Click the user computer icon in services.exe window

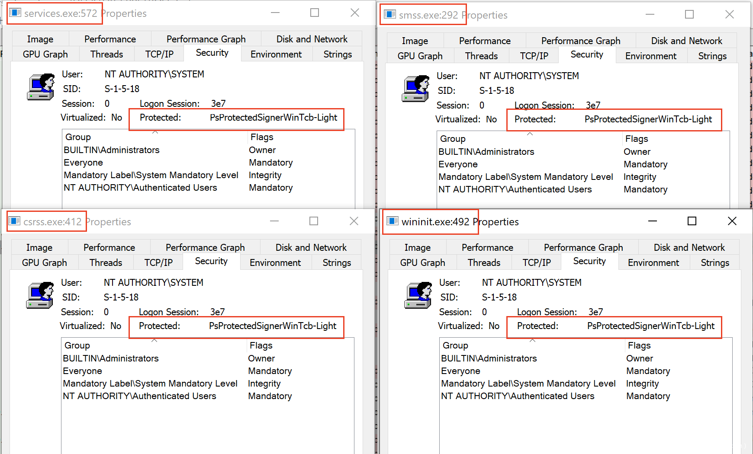41,87
